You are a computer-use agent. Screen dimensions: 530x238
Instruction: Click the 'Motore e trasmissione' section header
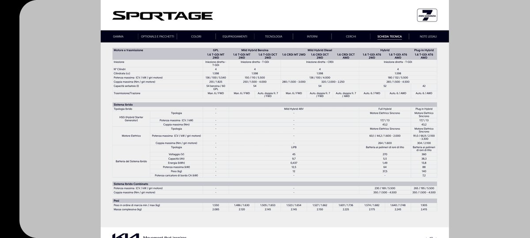(x=129, y=50)
